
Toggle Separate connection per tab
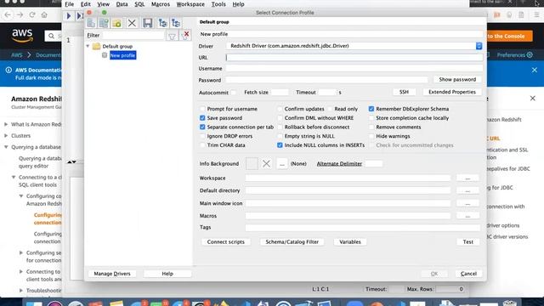[x=202, y=127]
